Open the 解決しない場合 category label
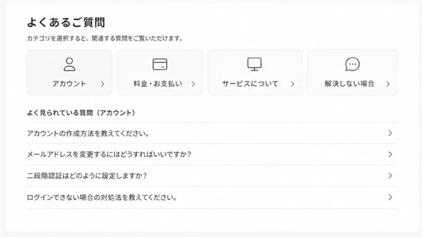The width and height of the screenshot is (422, 237). (x=349, y=84)
